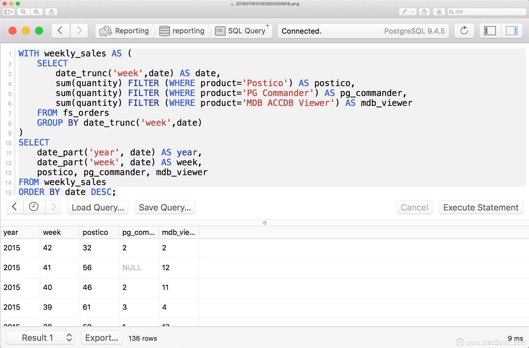Image resolution: width=529 pixels, height=348 pixels.
Task: Go back with the toolbar back arrow
Action: click(60, 31)
